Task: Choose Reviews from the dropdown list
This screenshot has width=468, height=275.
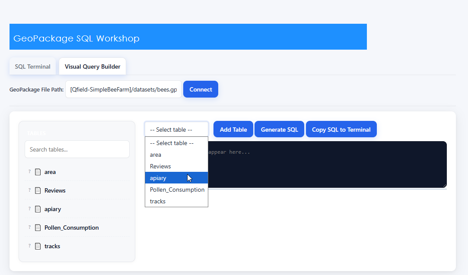Action: (176, 167)
